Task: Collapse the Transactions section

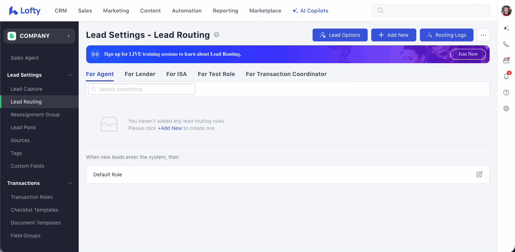Action: point(70,183)
